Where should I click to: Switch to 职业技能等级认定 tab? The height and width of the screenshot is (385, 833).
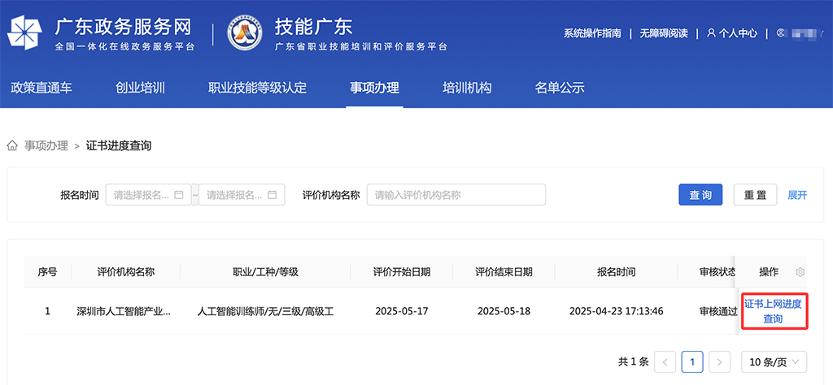pyautogui.click(x=257, y=88)
